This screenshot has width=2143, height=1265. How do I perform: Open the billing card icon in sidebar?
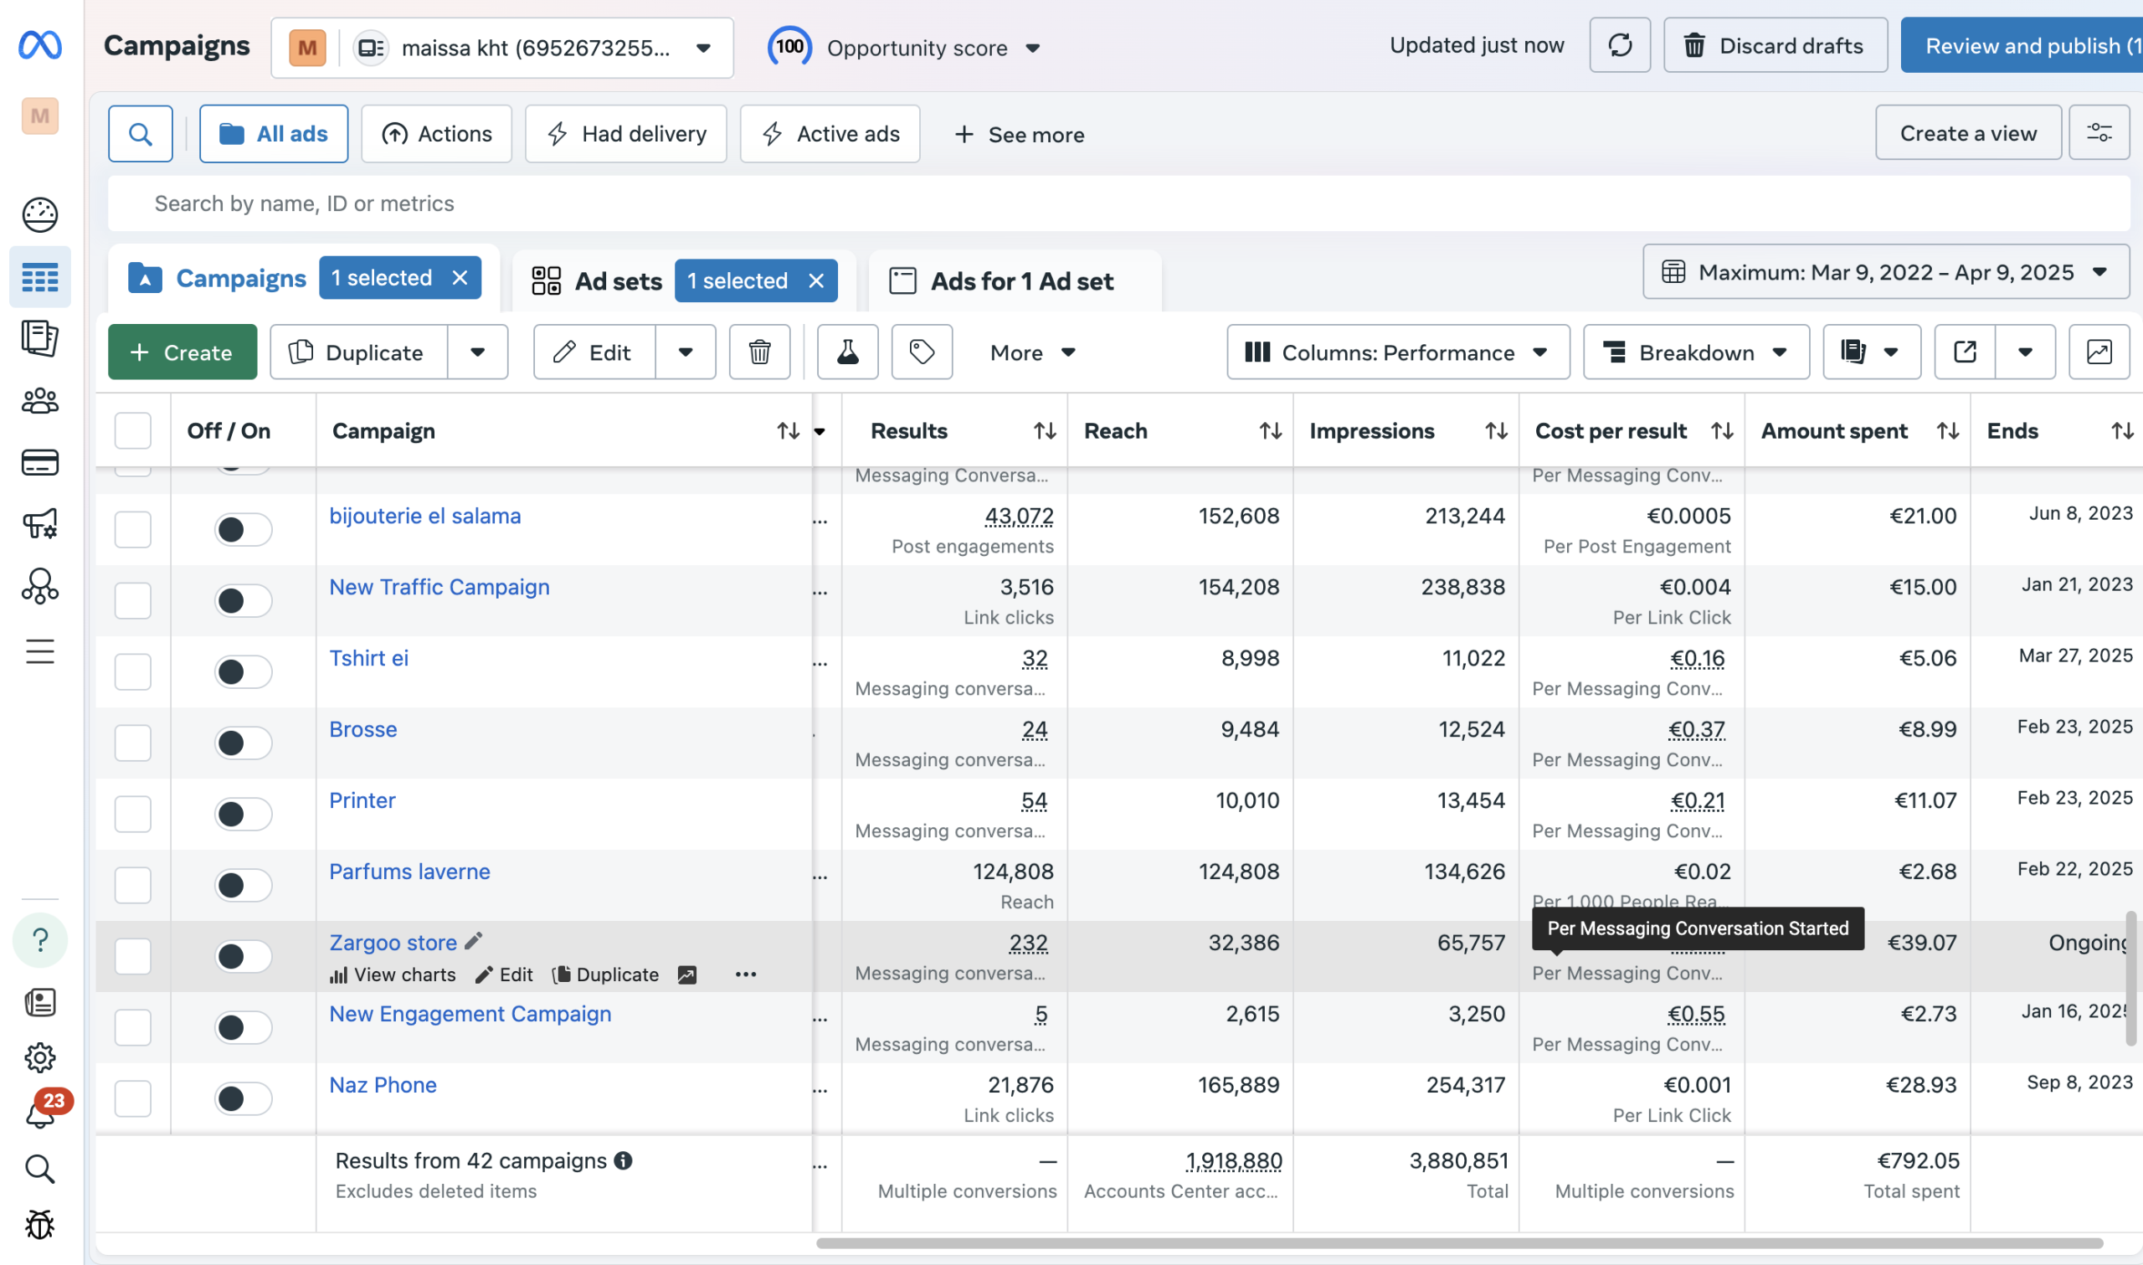click(39, 463)
